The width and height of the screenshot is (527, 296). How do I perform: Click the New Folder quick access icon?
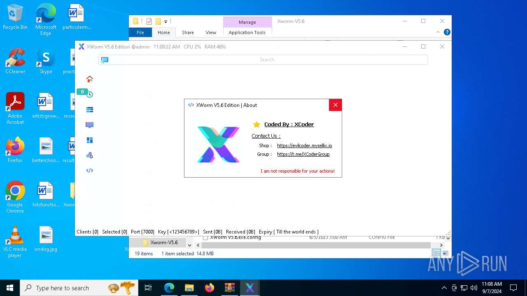pos(158,21)
